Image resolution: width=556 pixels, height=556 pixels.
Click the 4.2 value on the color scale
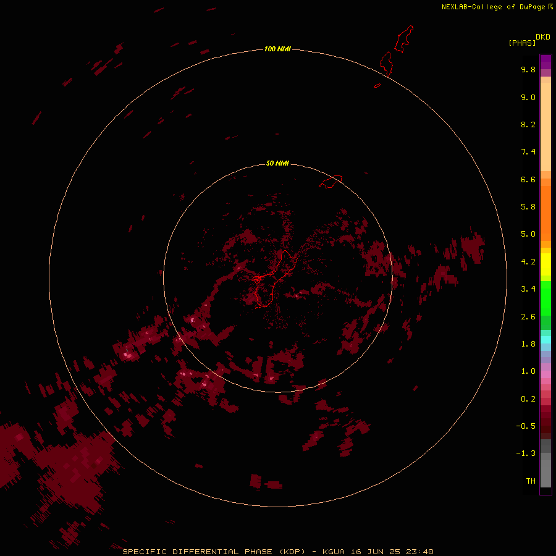pos(528,262)
